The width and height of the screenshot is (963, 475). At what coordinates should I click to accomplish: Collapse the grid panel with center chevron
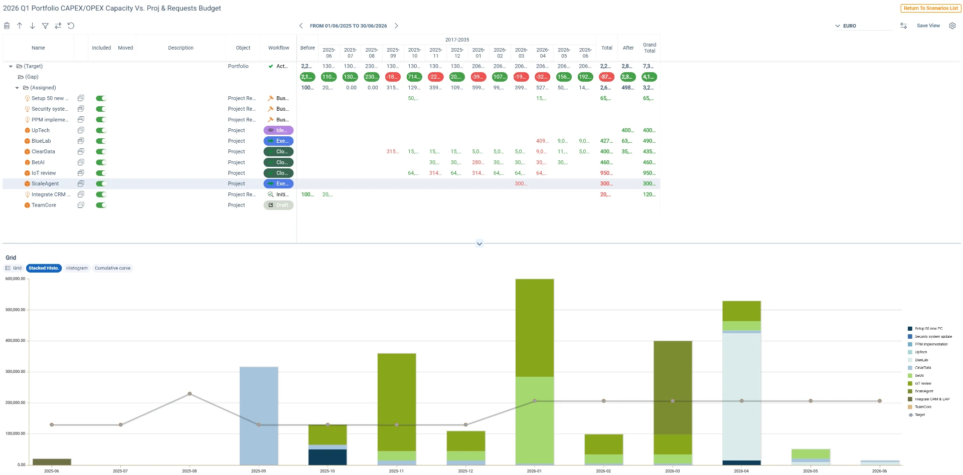pyautogui.click(x=479, y=244)
